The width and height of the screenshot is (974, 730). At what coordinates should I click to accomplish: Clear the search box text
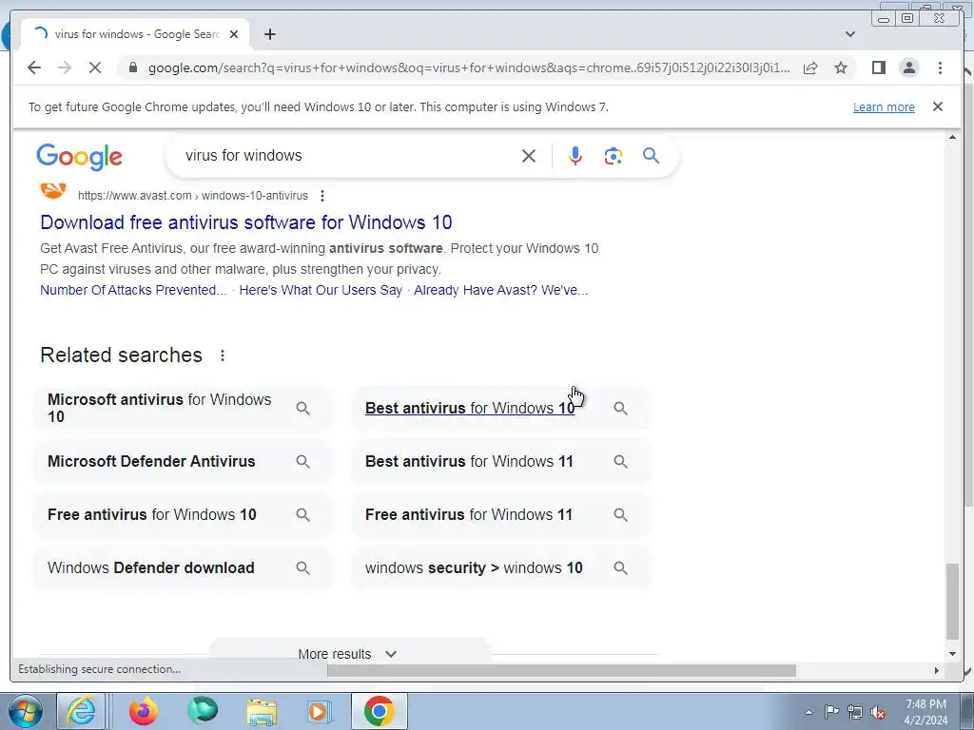tap(528, 156)
